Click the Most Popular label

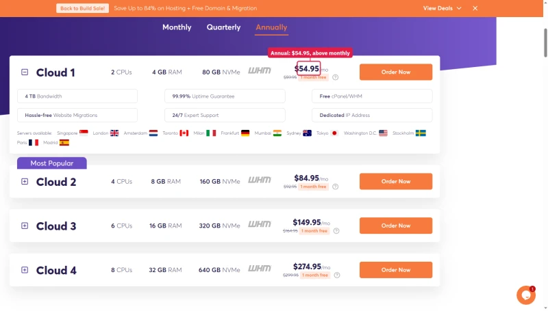(52, 163)
